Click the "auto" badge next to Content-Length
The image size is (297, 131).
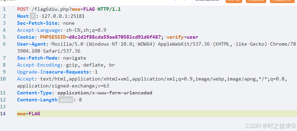point(66,100)
